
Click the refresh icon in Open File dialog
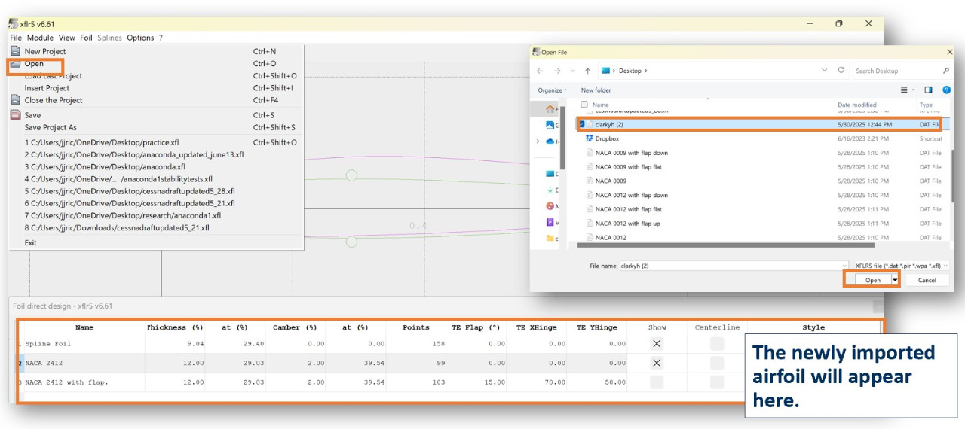(841, 71)
